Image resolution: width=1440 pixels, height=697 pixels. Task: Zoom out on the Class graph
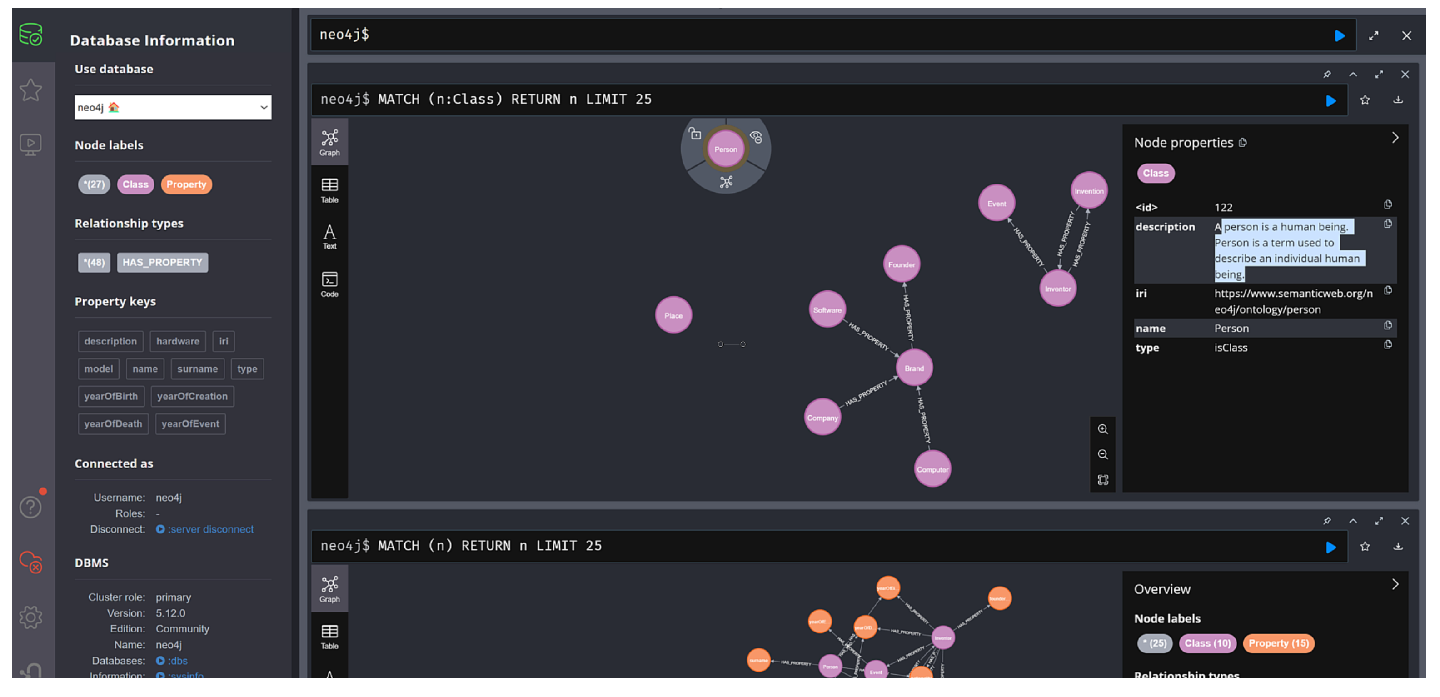1102,454
